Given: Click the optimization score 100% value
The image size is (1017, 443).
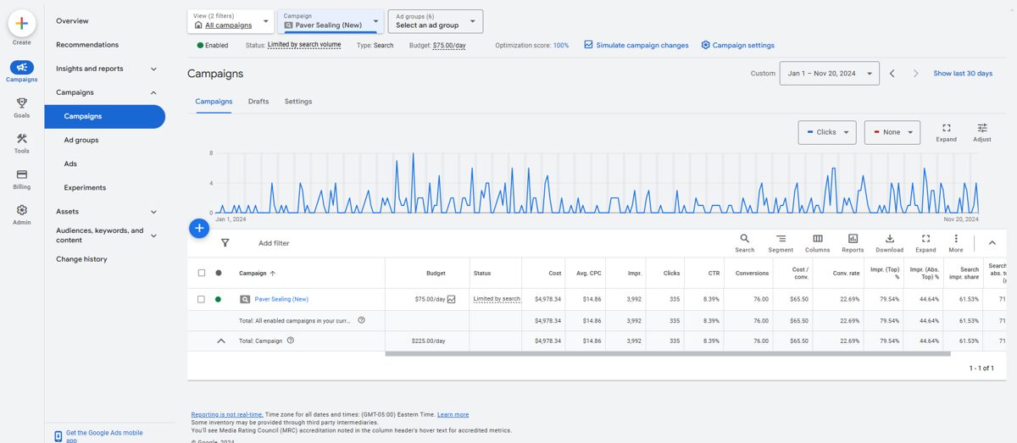Looking at the screenshot, I should click(561, 45).
